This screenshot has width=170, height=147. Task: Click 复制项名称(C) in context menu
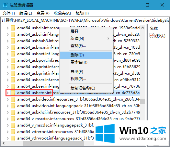tap(86, 88)
